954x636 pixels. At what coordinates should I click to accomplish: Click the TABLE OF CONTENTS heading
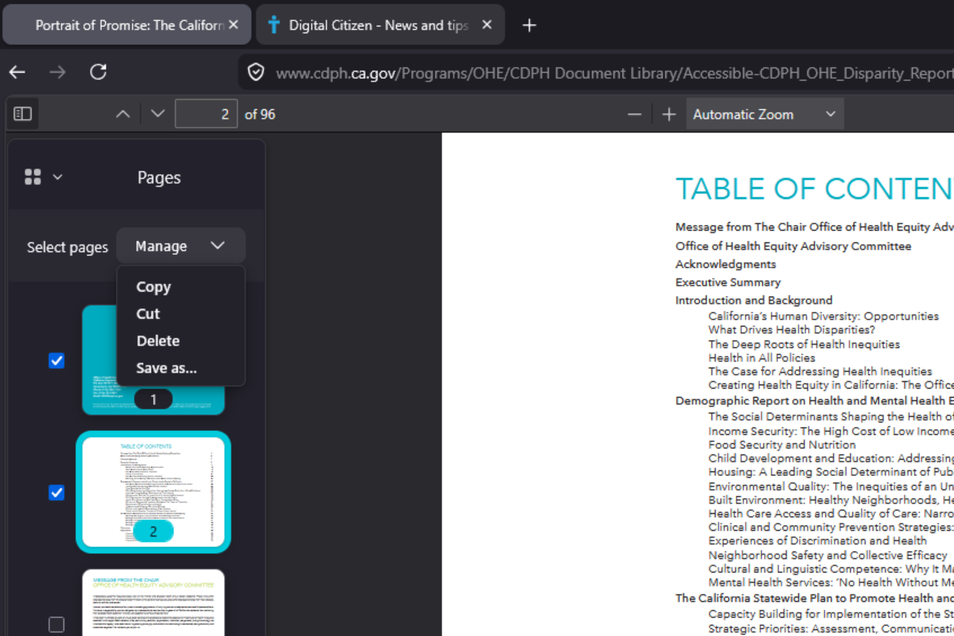pyautogui.click(x=815, y=189)
